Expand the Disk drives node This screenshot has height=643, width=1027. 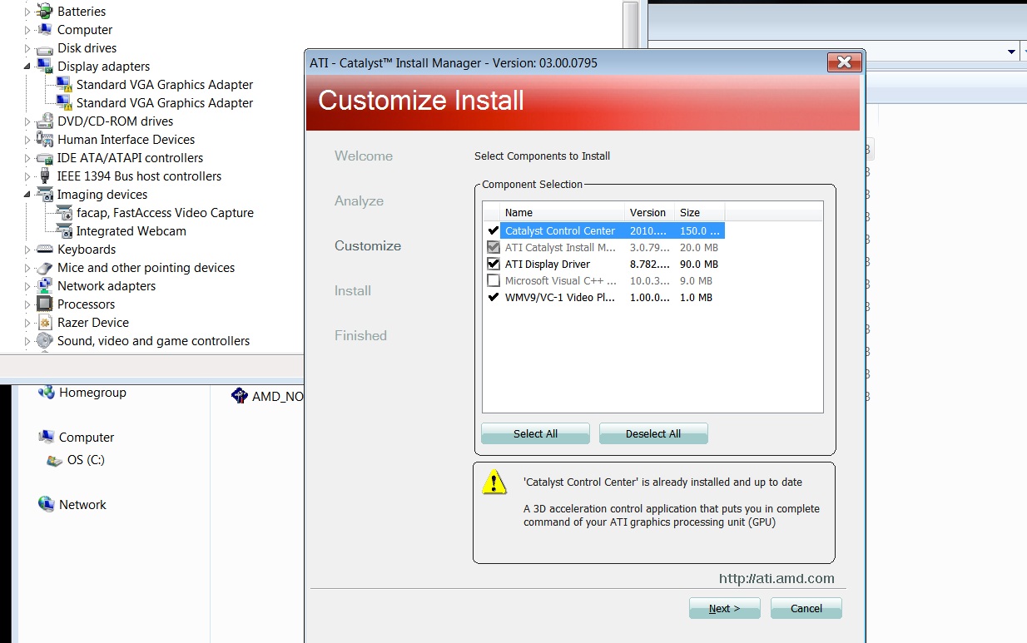27,48
